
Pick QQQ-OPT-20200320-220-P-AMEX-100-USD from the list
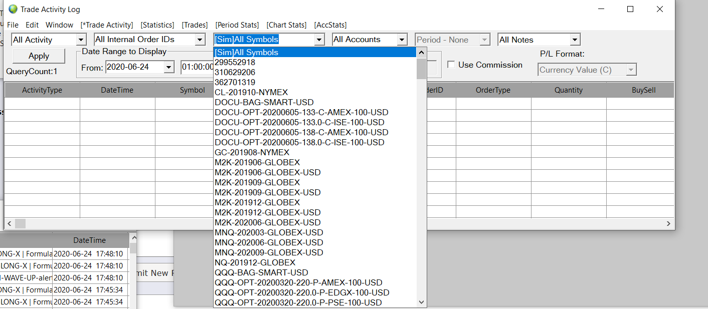point(315,282)
